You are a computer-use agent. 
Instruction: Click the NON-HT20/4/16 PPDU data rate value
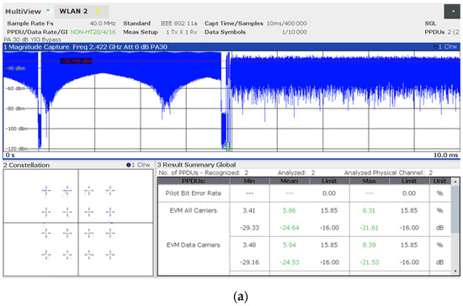(x=93, y=32)
